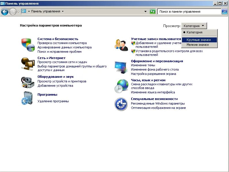The image size is (229, 172).
Task: Open Часы, язык и регион heading
Action: (148, 80)
